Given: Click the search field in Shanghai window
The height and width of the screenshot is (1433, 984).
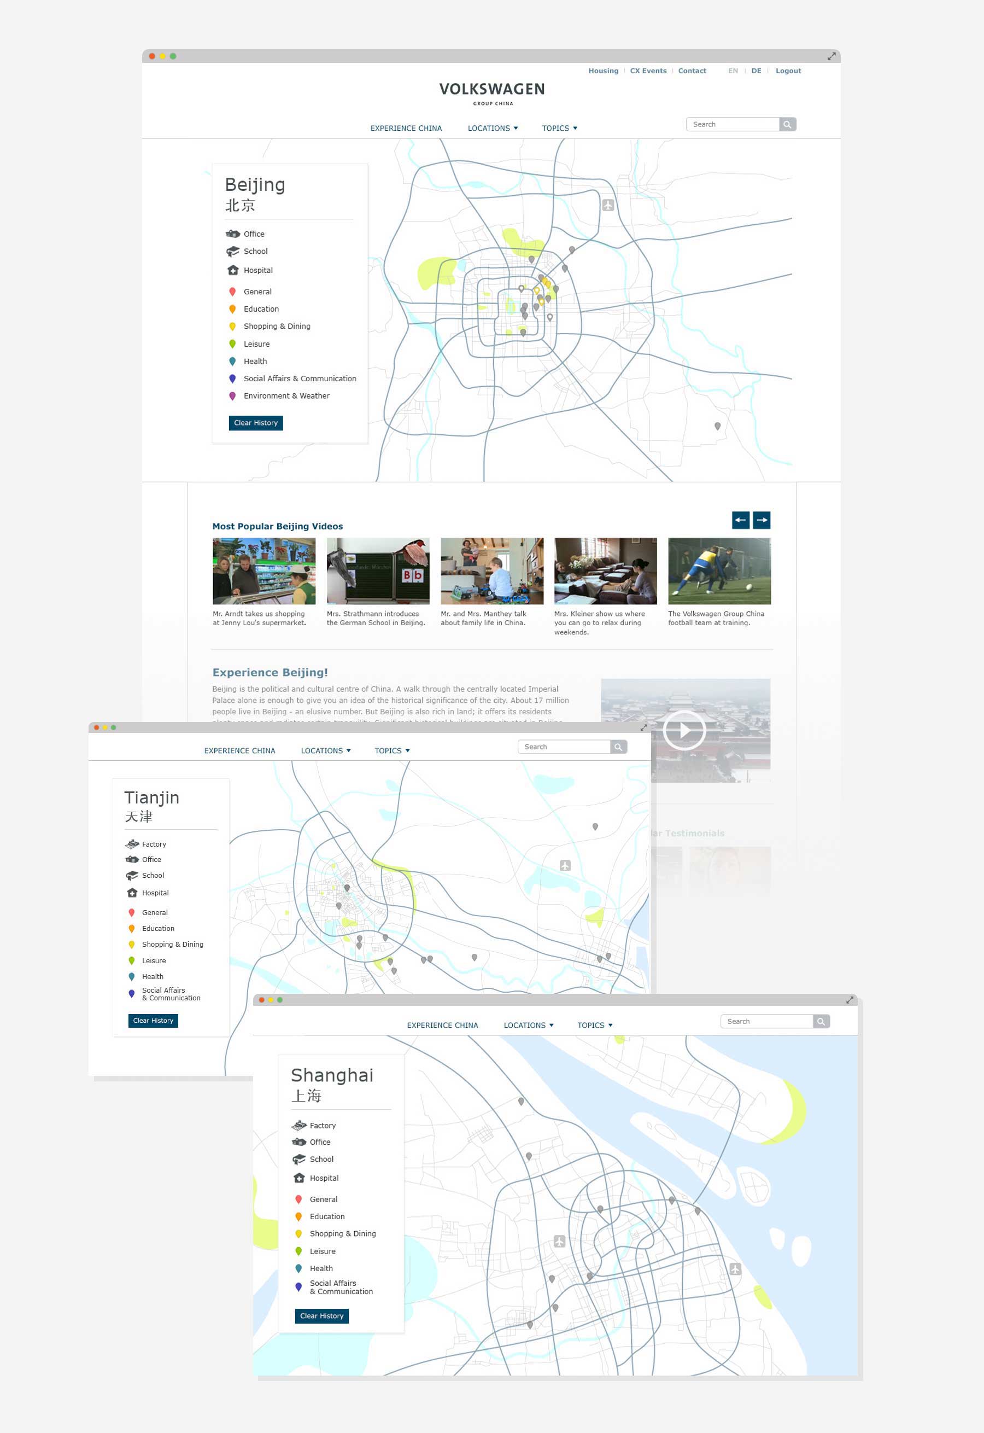Looking at the screenshot, I should [x=767, y=1022].
